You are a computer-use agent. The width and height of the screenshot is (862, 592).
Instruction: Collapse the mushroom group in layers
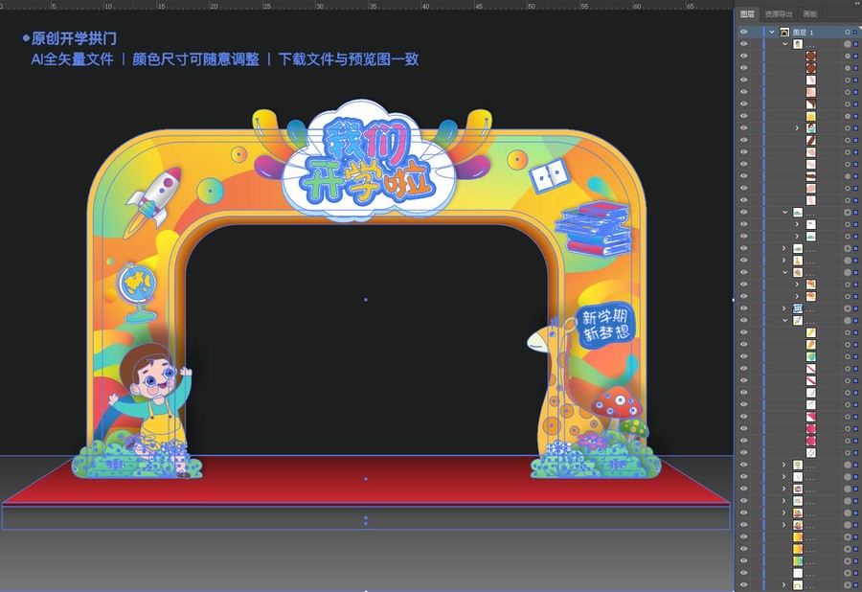[x=785, y=272]
